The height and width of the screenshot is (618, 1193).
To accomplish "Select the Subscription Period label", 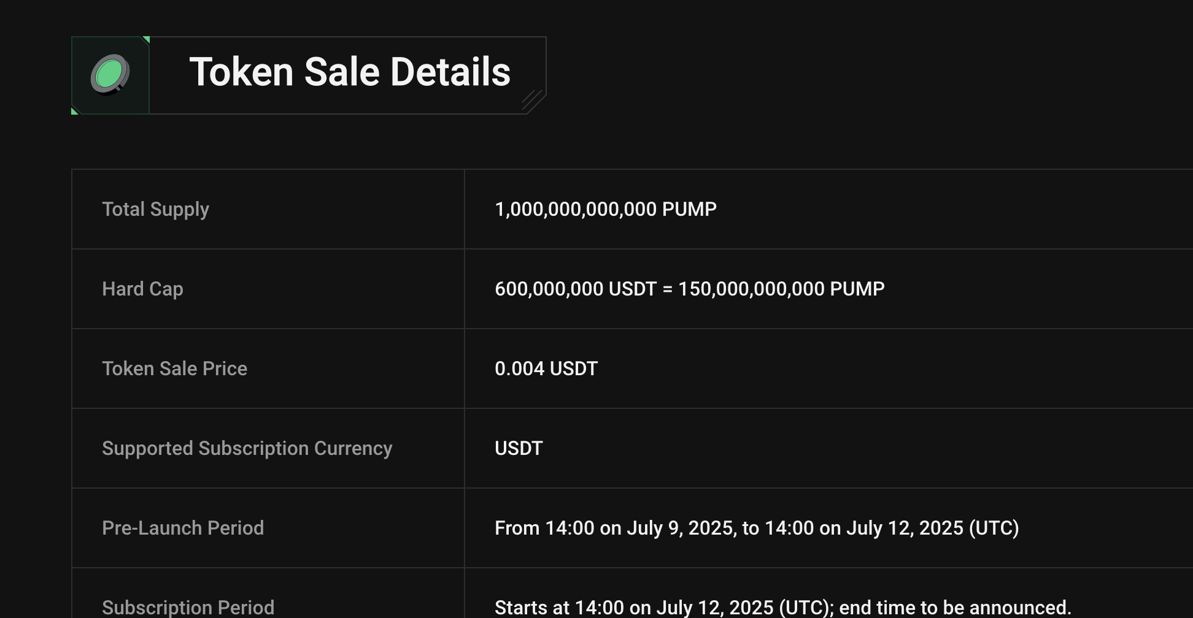I will tap(188, 608).
